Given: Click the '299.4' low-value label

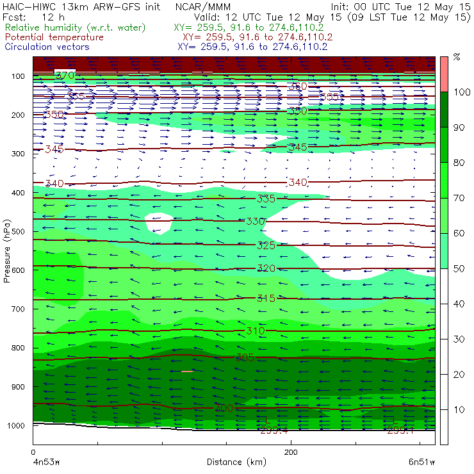Looking at the screenshot, I should point(274,430).
